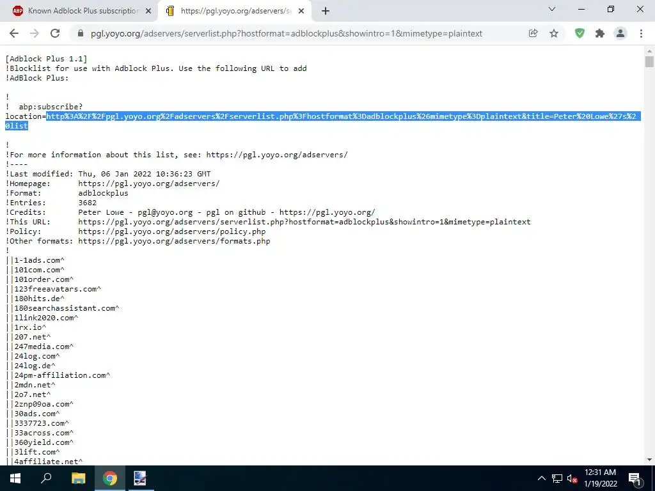655x491 pixels.
Task: Click the Credits line for Peter Lowe
Action: 191,212
